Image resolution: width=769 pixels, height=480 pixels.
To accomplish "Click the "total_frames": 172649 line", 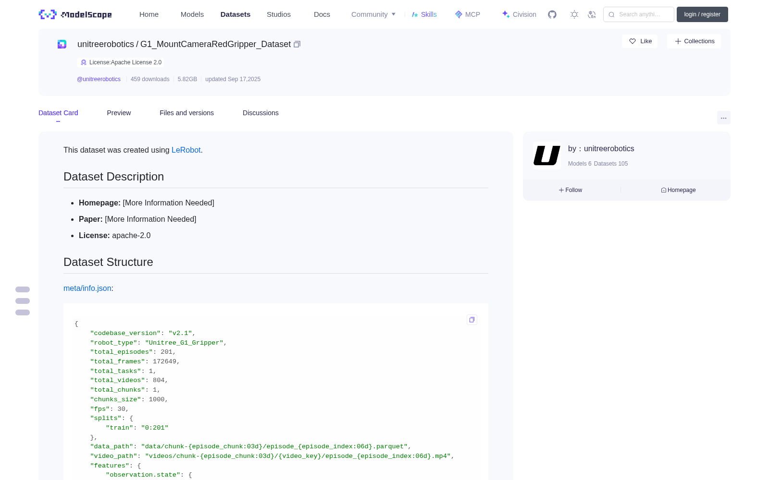I will pos(135,361).
